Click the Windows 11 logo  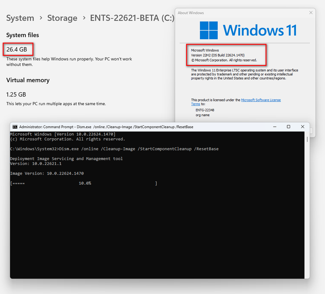point(248,30)
